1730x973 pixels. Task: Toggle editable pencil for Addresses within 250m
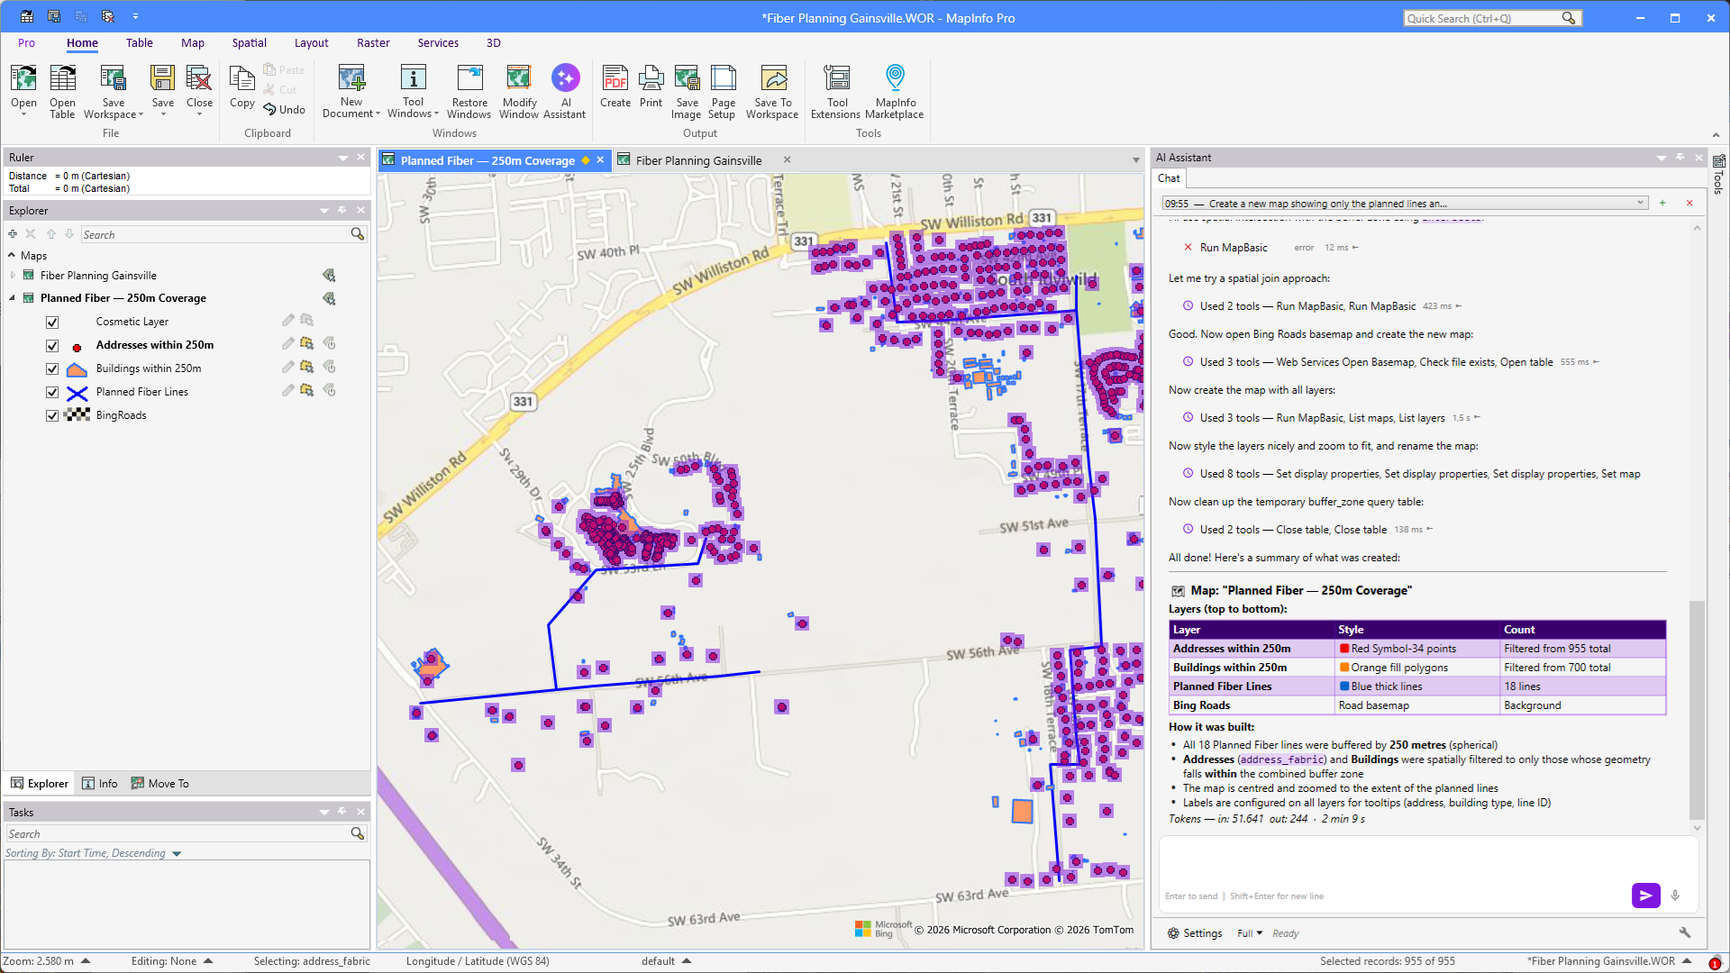tap(287, 344)
